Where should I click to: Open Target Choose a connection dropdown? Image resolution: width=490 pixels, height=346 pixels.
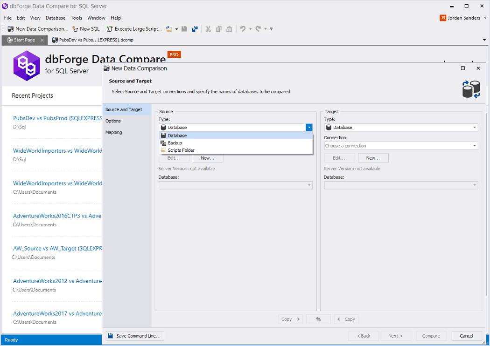click(401, 146)
